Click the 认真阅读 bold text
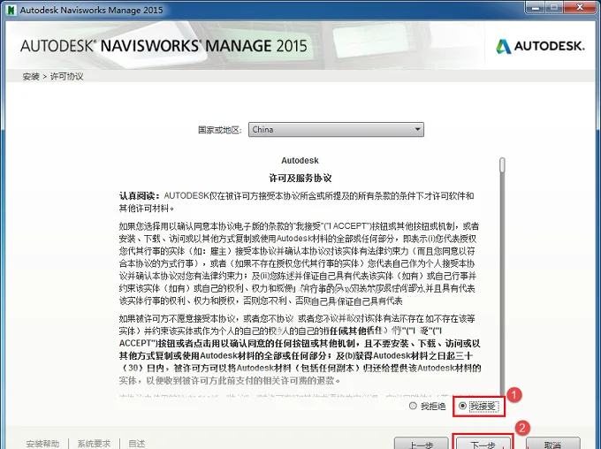The image size is (601, 449). [x=140, y=195]
